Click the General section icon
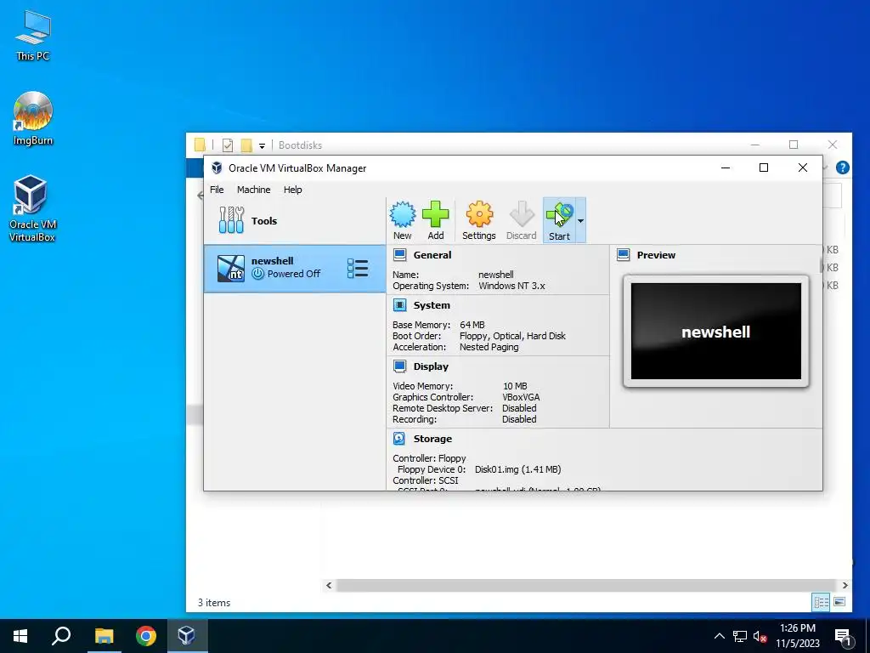The image size is (870, 653). (399, 255)
